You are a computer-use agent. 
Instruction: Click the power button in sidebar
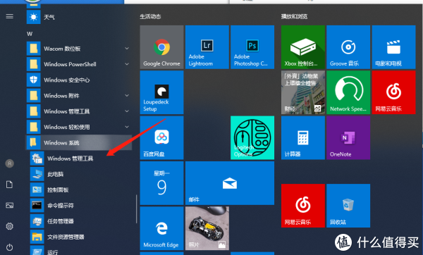pyautogui.click(x=9, y=247)
